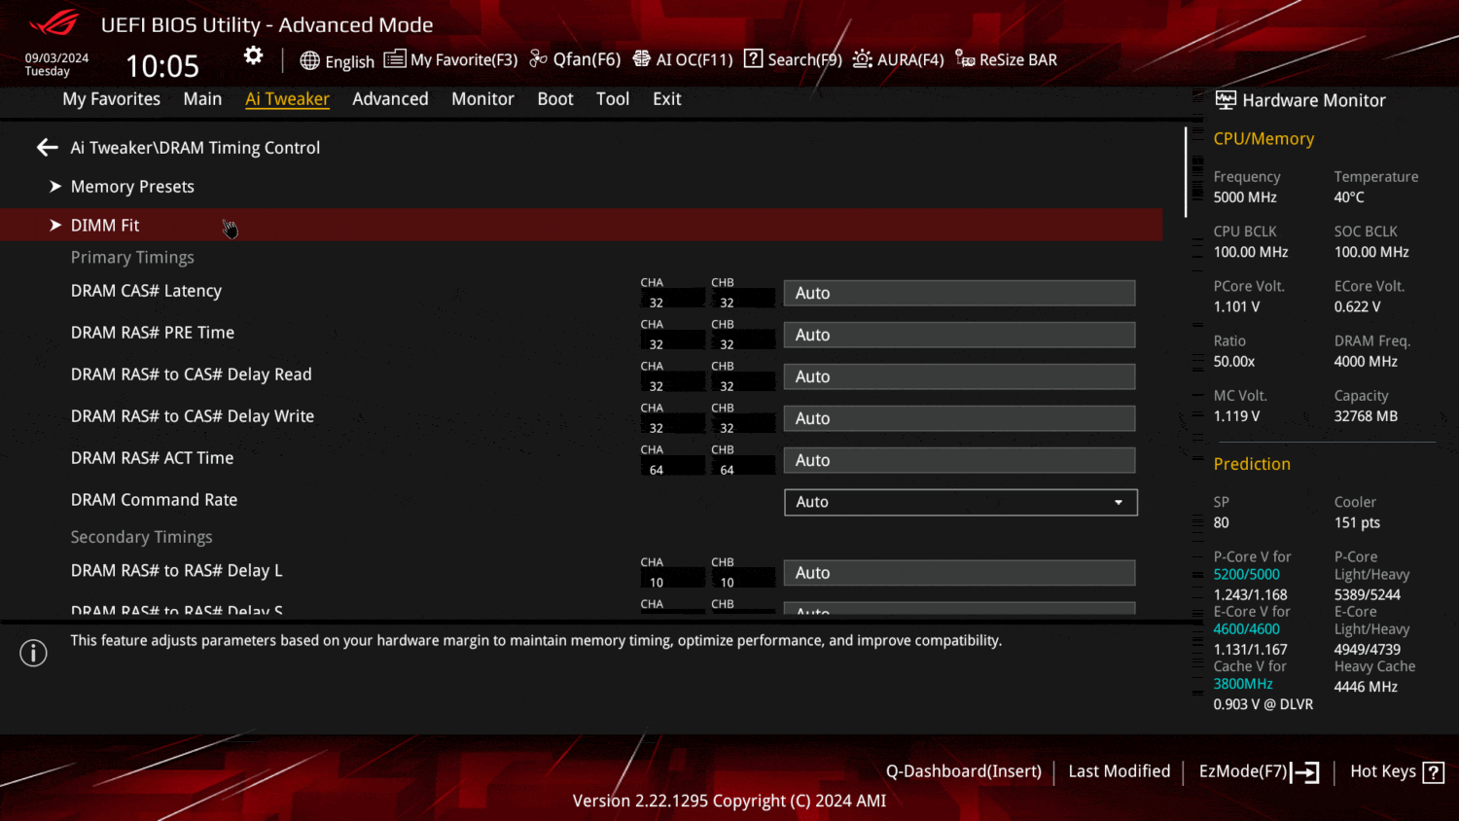Viewport: 1459px width, 821px height.
Task: Select the DRAM CAS# Latency label
Action: tap(146, 291)
